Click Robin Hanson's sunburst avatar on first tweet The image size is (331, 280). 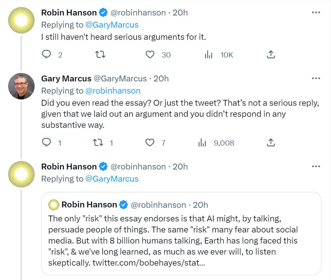pos(21,21)
